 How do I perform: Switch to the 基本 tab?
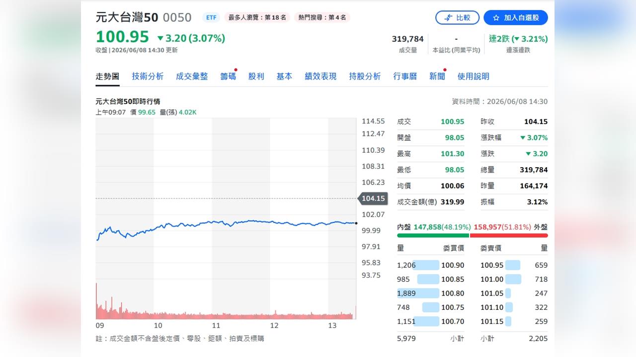click(284, 76)
